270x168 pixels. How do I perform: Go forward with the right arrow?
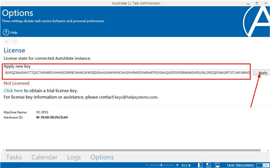[14, 41]
